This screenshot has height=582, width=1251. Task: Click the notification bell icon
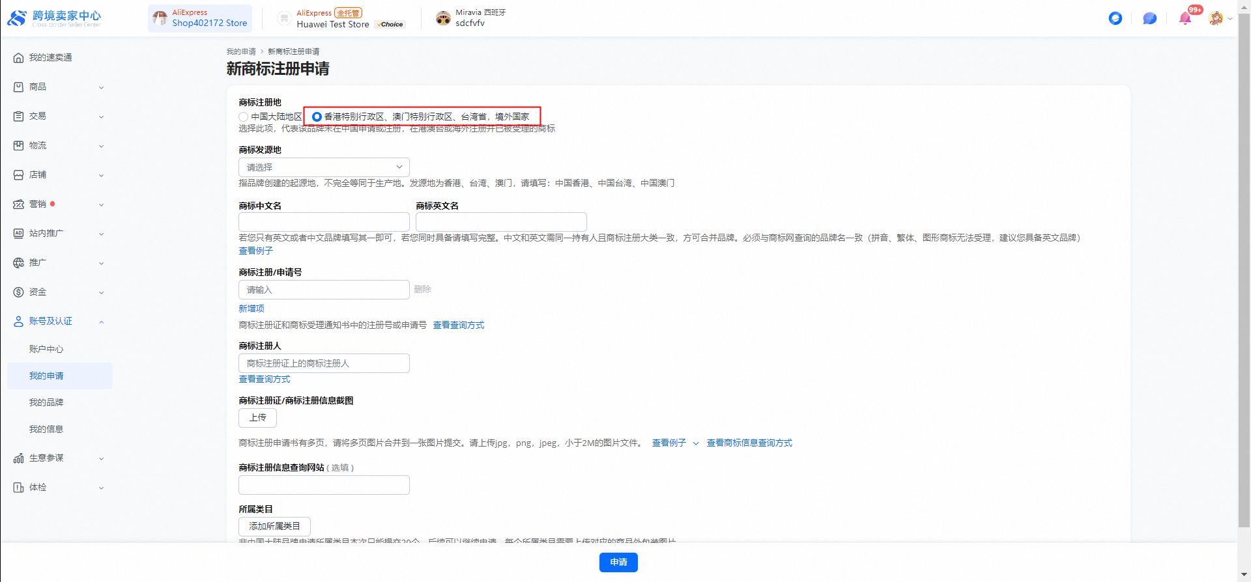1185,18
